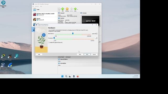Click the VirtualBox icon on the taskbar
The image size is (168, 94).
[x=74, y=76]
